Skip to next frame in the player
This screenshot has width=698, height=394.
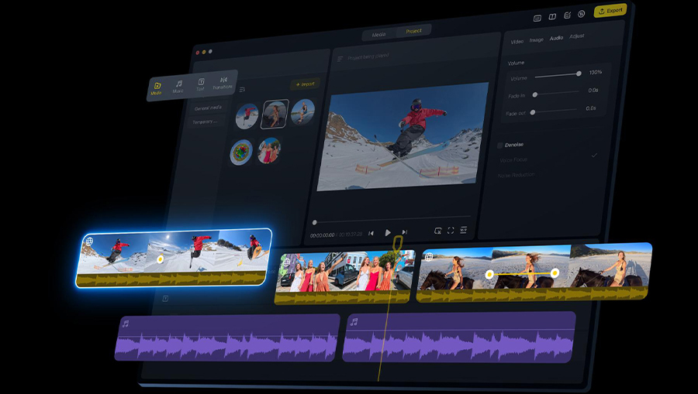pyautogui.click(x=404, y=232)
